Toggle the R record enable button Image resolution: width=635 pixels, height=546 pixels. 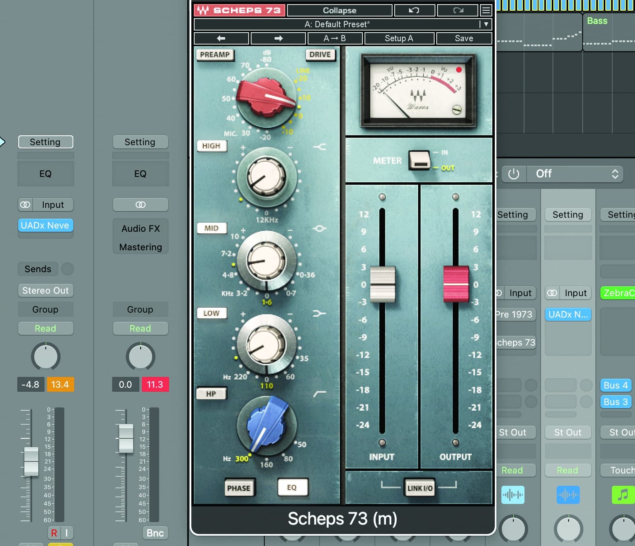click(54, 533)
